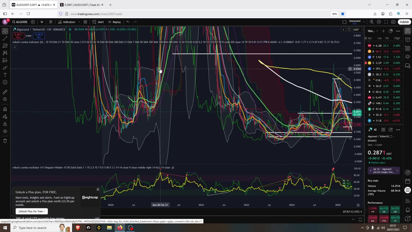Toggle Watchlist panel in right sidebar
Viewport: 412px width, 232px height.
point(407,31)
